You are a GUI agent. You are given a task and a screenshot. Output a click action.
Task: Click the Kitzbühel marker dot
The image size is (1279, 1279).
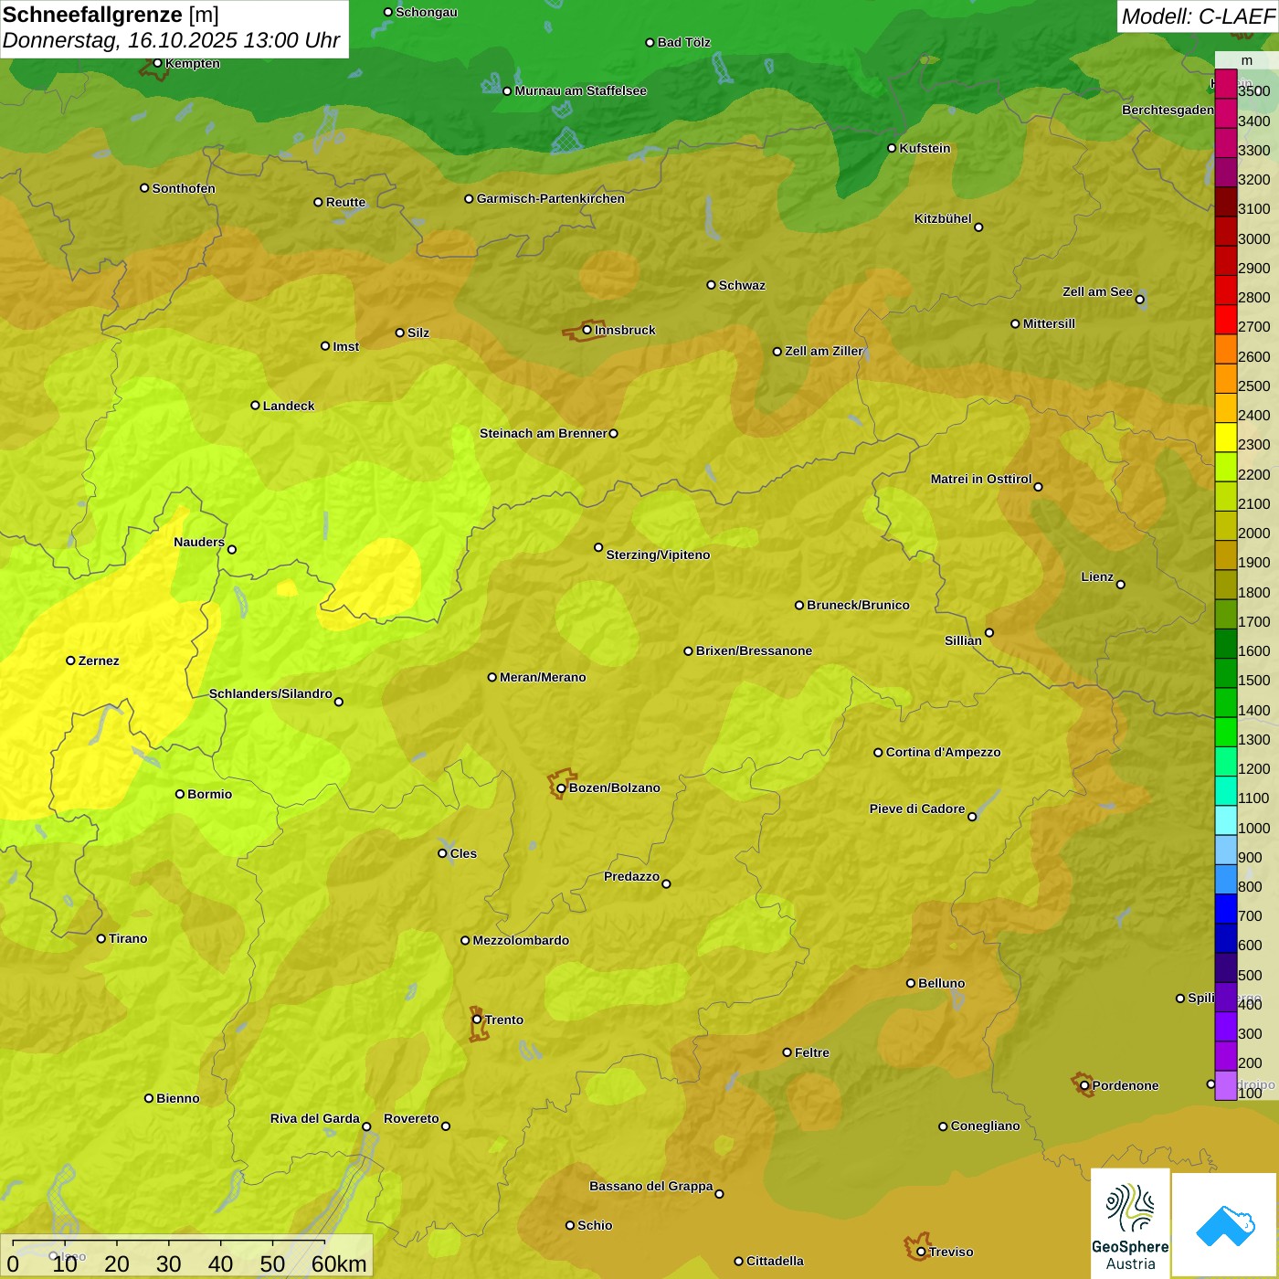pyautogui.click(x=978, y=227)
